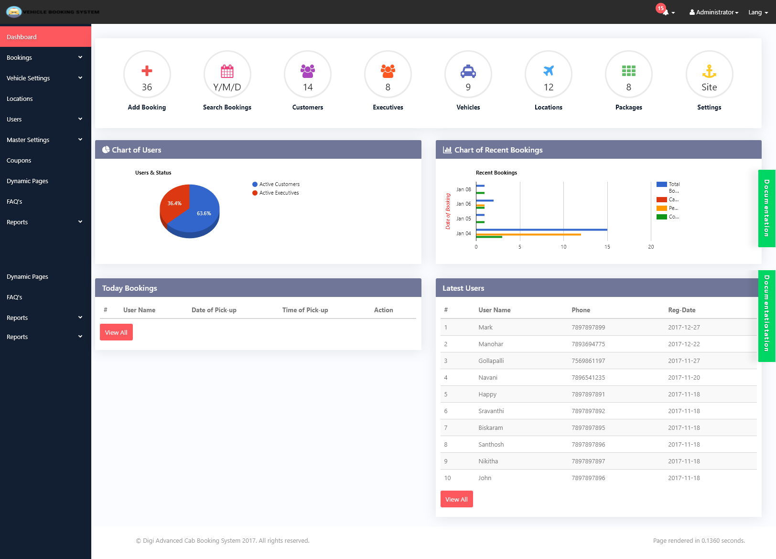Click View All under Today Bookings
The width and height of the screenshot is (776, 559).
116,332
